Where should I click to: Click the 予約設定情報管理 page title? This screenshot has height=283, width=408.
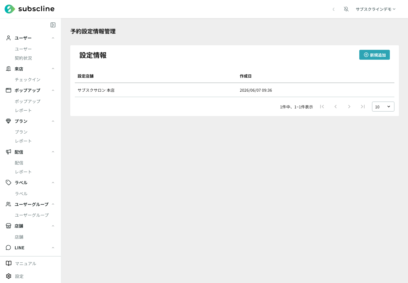click(x=93, y=31)
